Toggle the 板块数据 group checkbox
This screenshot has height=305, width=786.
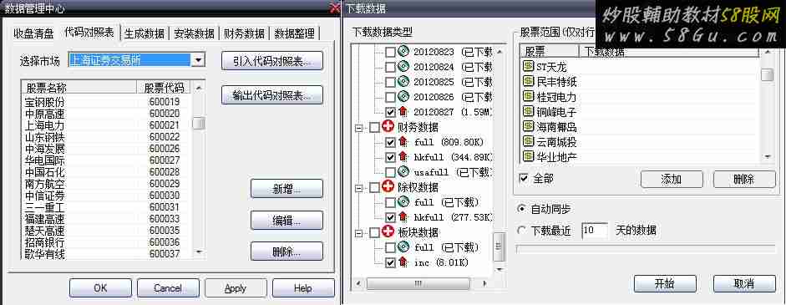tap(374, 233)
